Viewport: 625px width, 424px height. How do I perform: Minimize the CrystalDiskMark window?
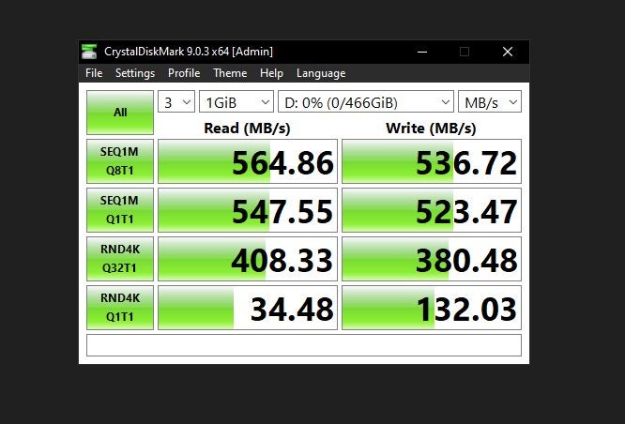(422, 52)
